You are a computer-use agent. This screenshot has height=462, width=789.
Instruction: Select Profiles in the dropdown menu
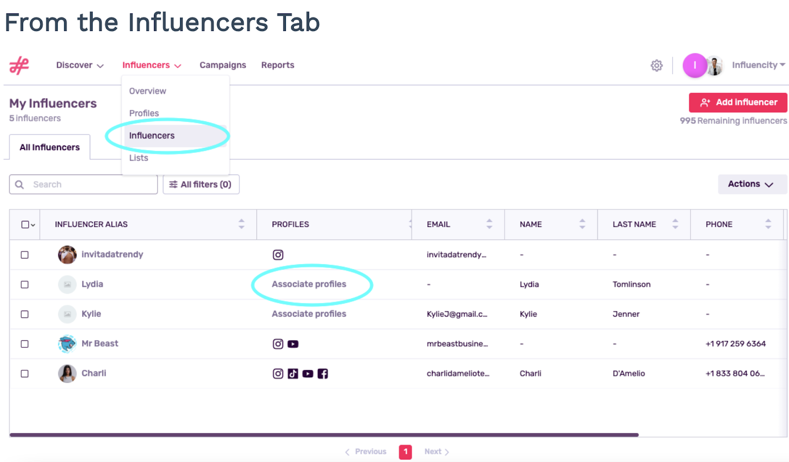pyautogui.click(x=144, y=113)
